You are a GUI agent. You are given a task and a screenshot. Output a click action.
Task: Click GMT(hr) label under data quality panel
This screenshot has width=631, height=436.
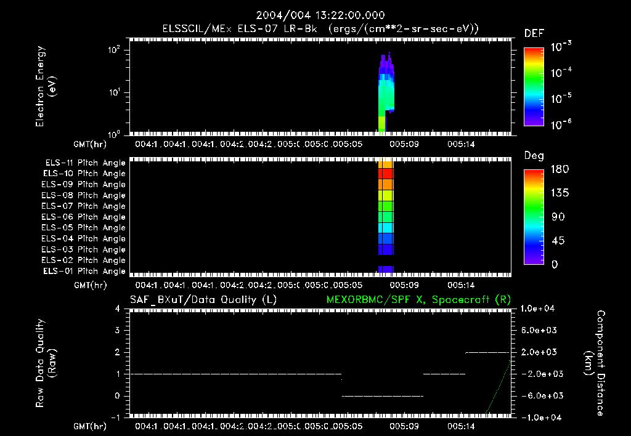coord(90,426)
